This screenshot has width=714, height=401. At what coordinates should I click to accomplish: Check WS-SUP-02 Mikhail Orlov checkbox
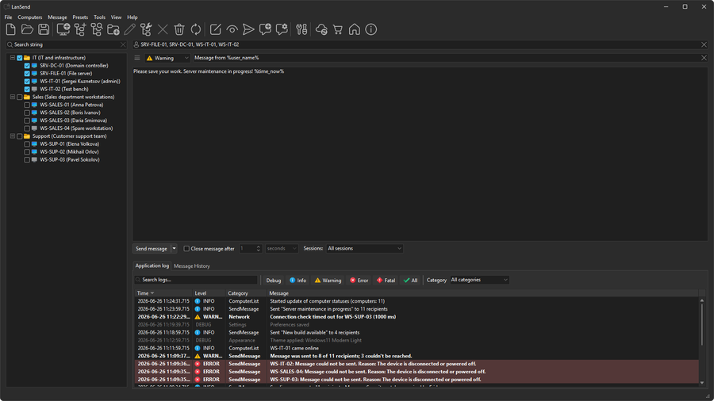click(x=27, y=152)
